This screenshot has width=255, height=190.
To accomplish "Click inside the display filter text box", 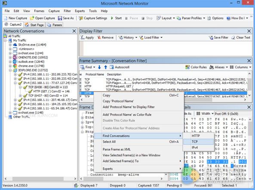I will [x=168, y=49].
